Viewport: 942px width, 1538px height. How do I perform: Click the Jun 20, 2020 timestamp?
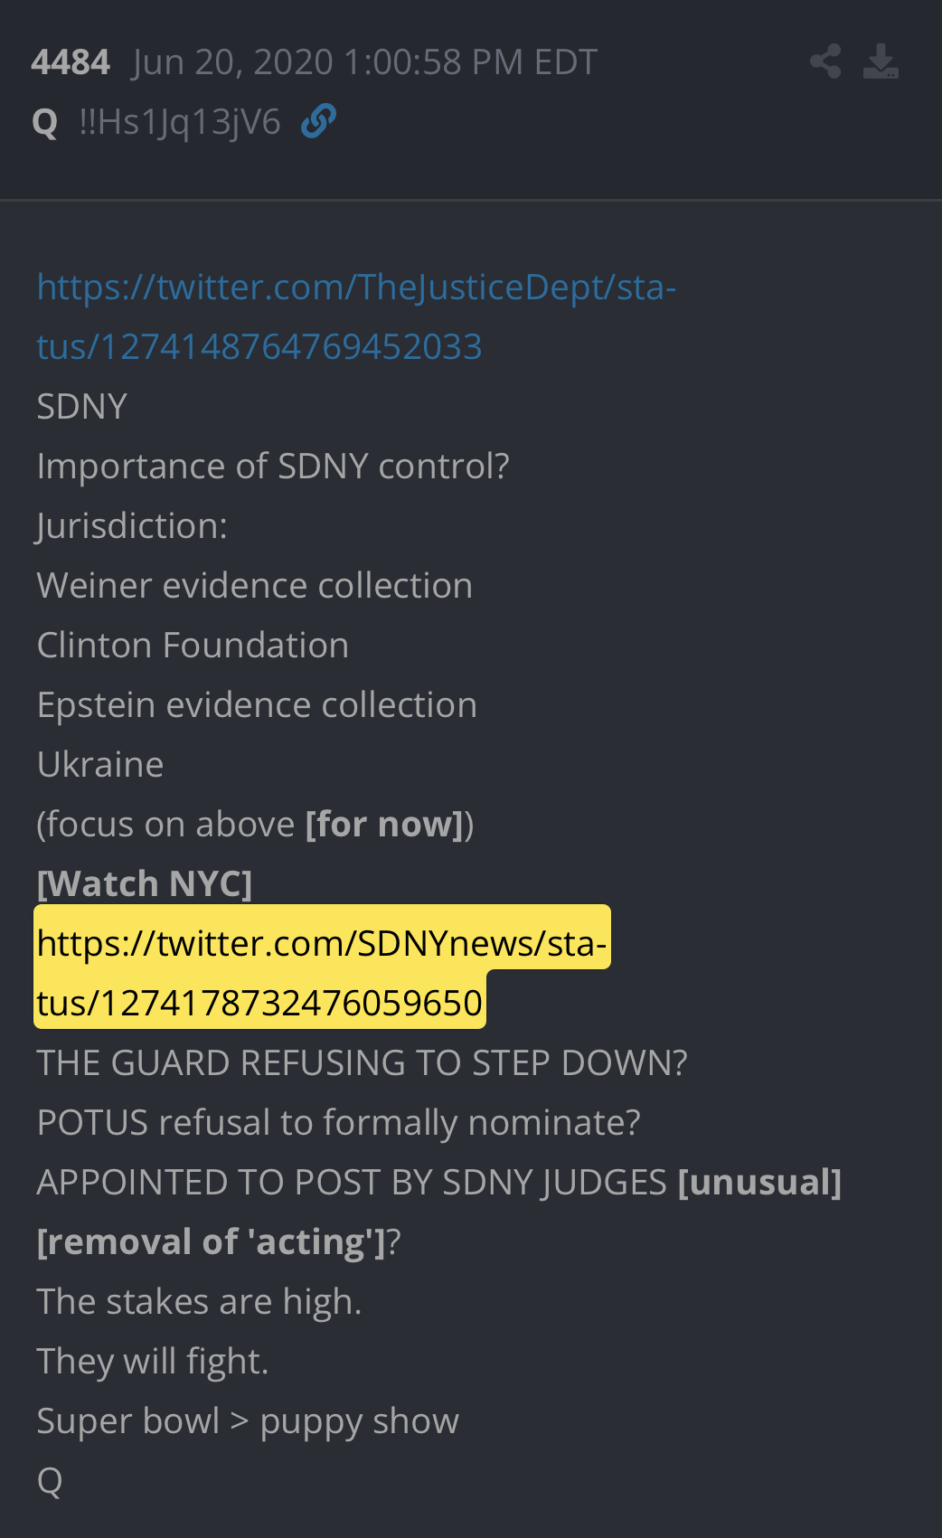tap(364, 62)
